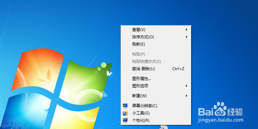
Task: Expand the 排序方式(O) submenu arrow
Action: coord(186,37)
